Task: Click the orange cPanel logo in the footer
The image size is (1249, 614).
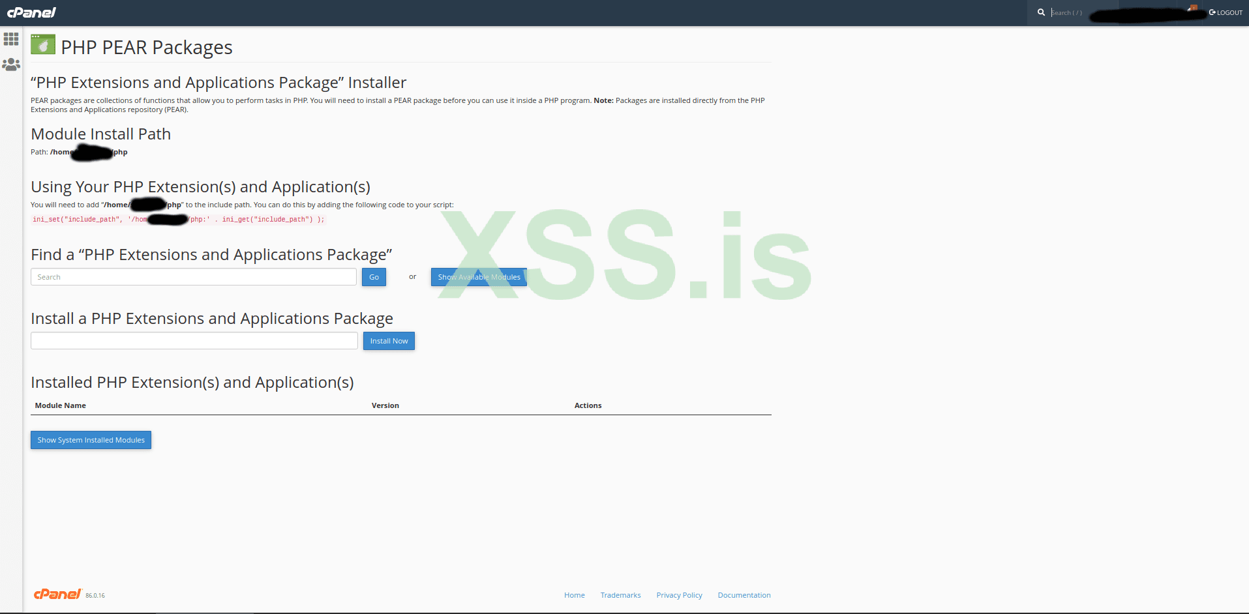Action: click(57, 594)
